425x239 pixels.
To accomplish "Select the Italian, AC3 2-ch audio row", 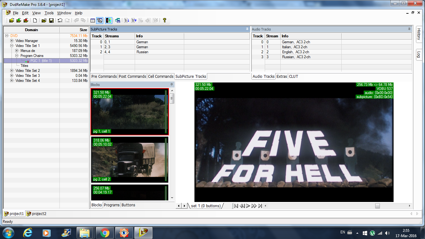I will point(332,47).
